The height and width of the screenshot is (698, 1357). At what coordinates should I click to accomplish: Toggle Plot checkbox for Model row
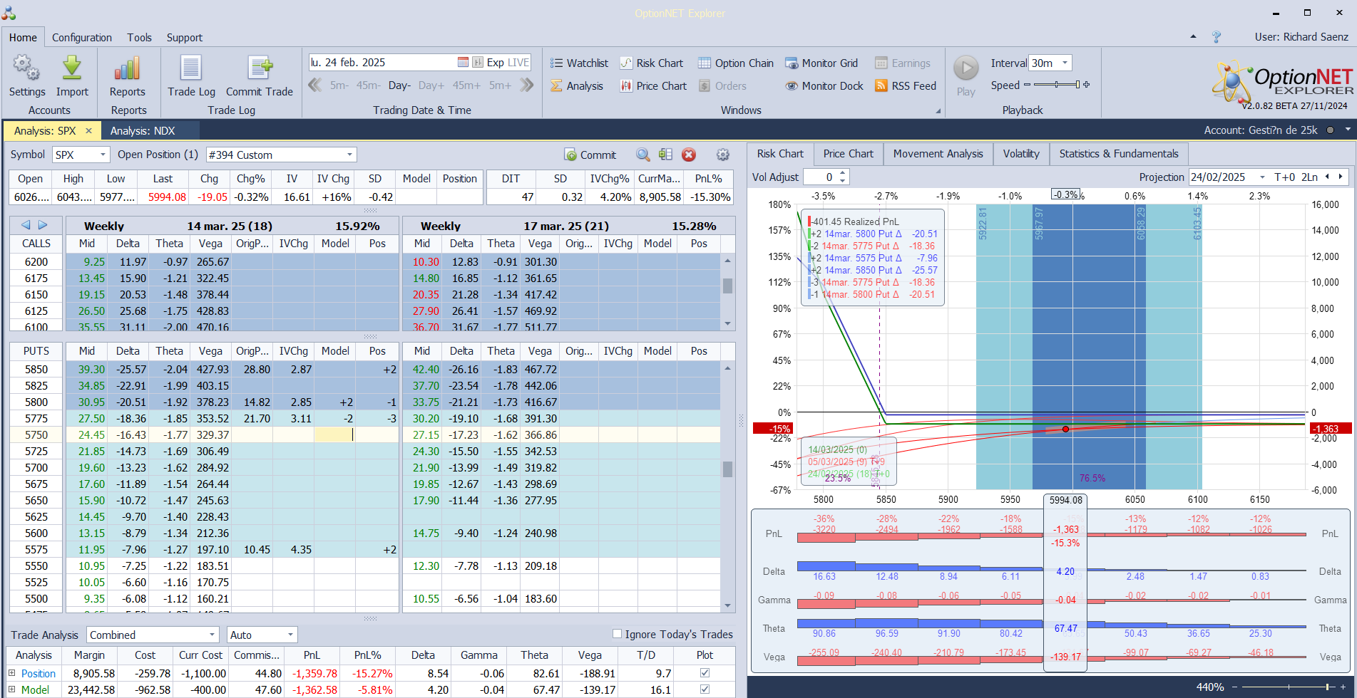(x=705, y=689)
